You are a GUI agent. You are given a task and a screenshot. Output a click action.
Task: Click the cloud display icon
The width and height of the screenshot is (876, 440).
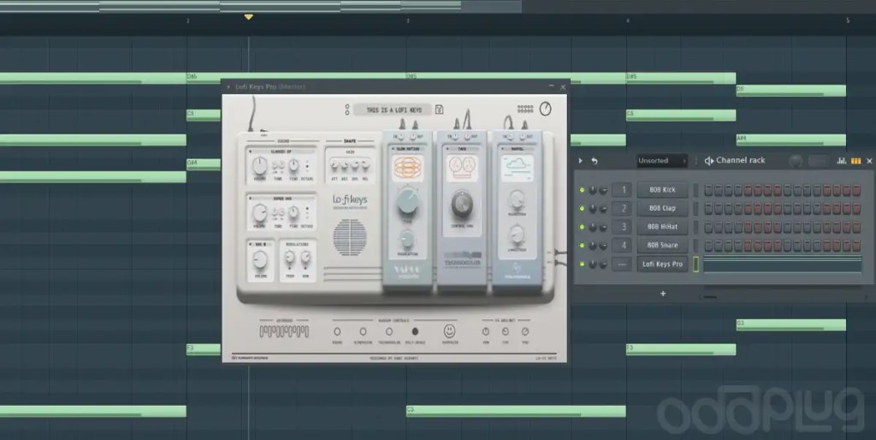click(x=517, y=169)
